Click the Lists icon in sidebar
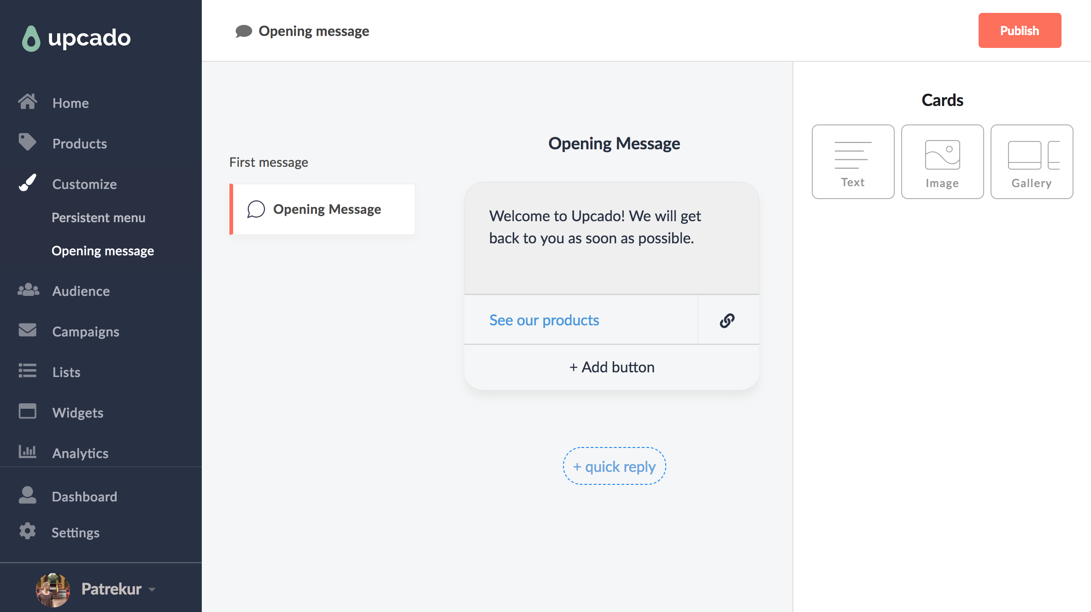This screenshot has height=612, width=1091. 28,371
